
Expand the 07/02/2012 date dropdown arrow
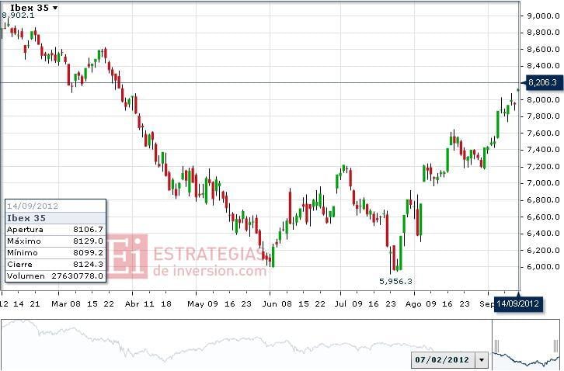[482, 359]
